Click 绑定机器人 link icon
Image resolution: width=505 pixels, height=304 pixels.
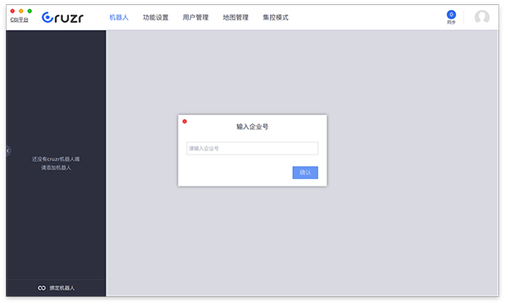coord(41,288)
